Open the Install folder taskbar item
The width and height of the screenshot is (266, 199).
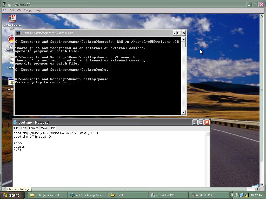[128, 195]
